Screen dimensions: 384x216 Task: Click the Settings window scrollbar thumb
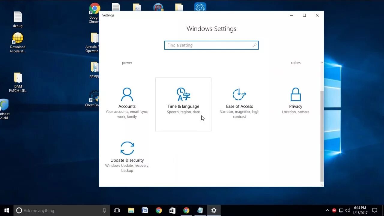click(x=322, y=136)
